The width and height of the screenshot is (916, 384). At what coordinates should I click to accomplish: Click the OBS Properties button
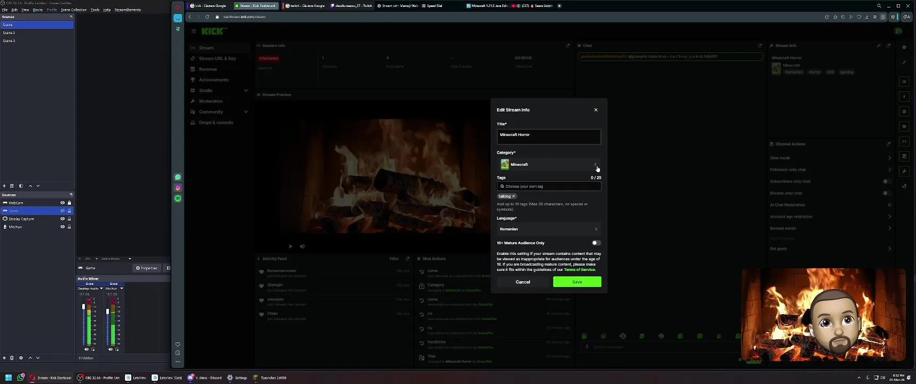[x=147, y=268]
